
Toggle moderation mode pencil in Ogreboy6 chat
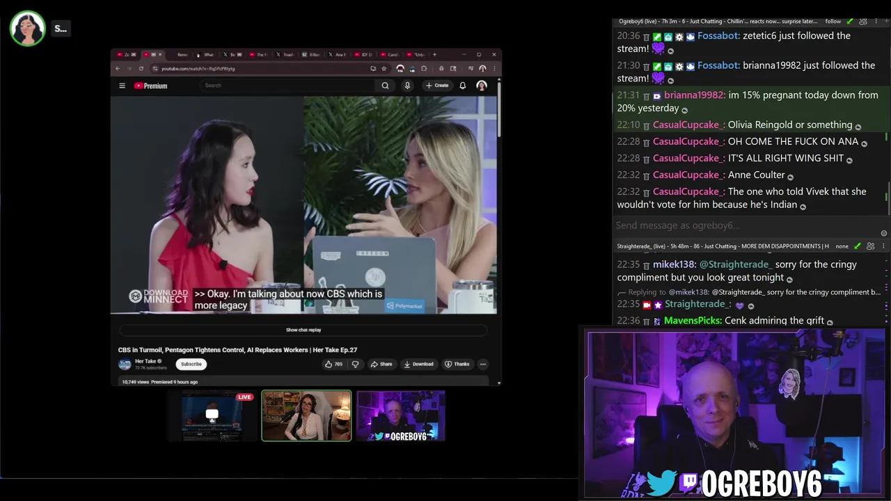click(850, 22)
